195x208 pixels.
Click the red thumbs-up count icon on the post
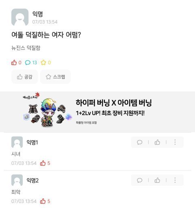[x=14, y=62]
